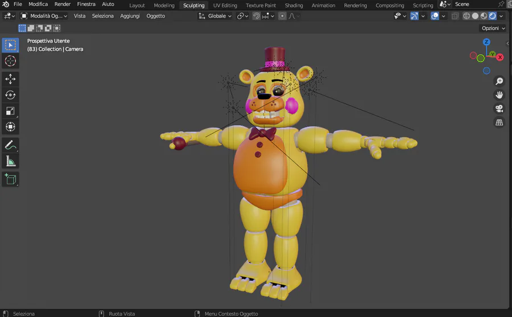
Task: Select the Select Box tool
Action: click(x=10, y=45)
